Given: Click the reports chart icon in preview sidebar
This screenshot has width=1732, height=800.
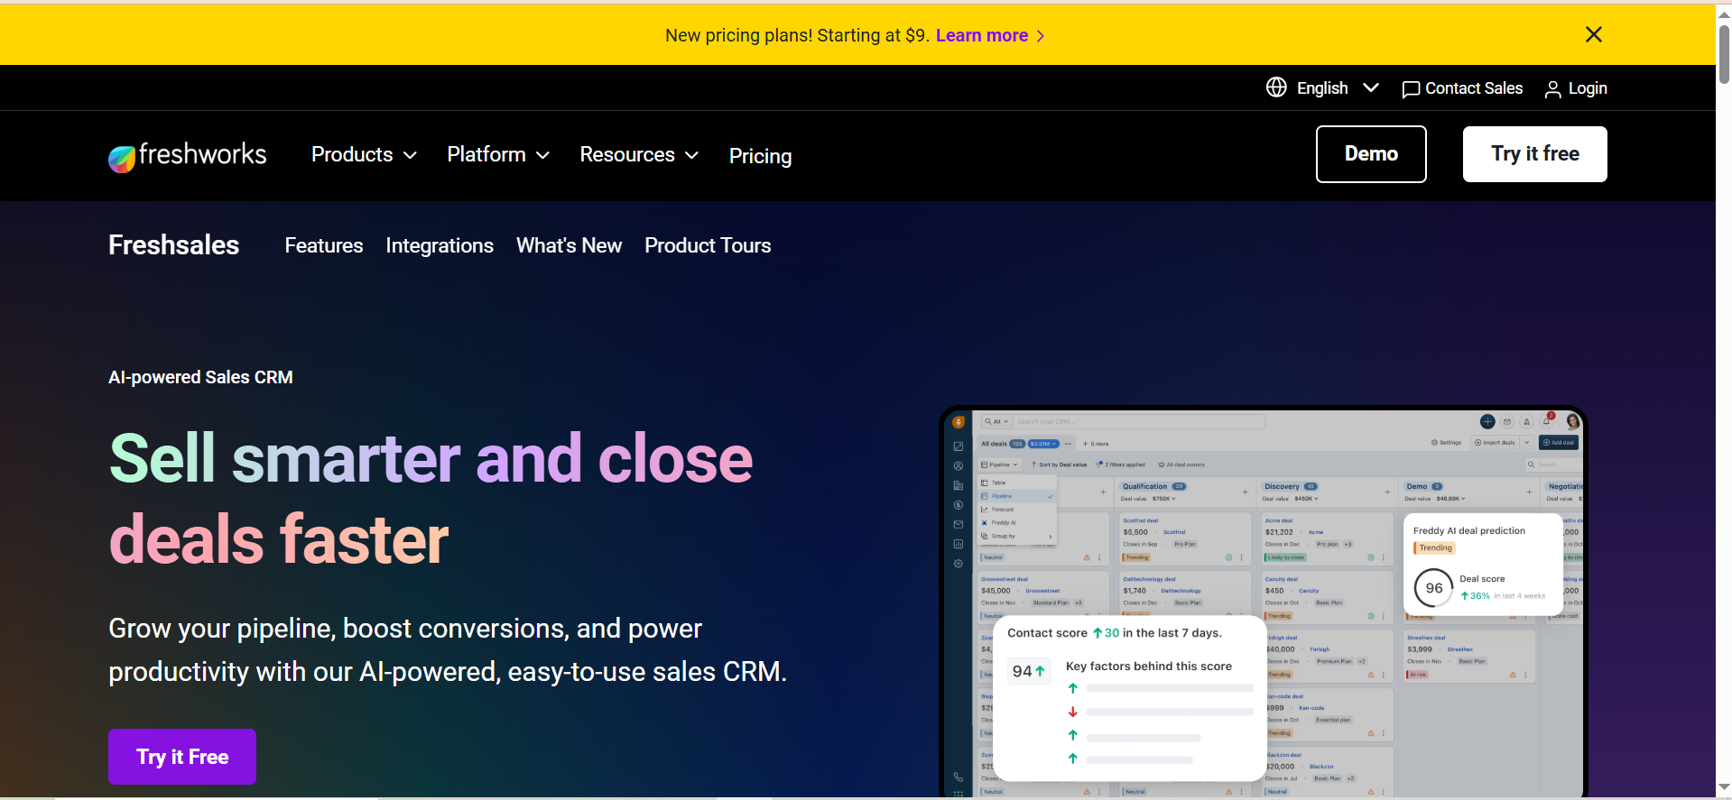Looking at the screenshot, I should point(959,544).
